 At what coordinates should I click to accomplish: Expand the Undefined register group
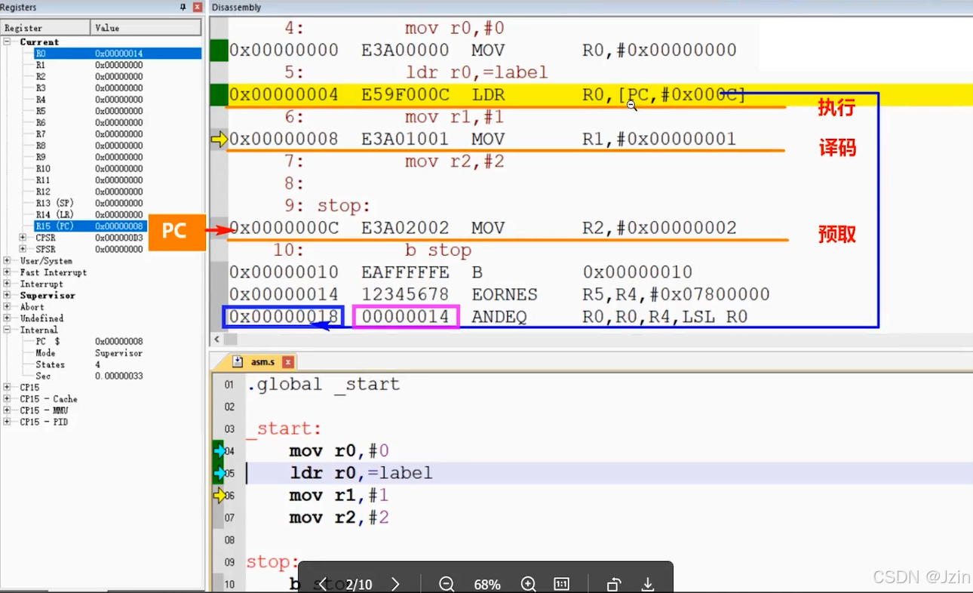point(7,318)
